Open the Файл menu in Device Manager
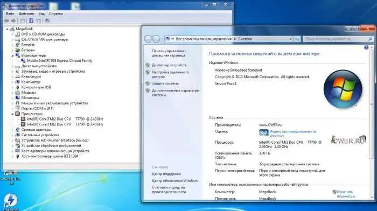This screenshot has height=211, width=377. click(10, 13)
